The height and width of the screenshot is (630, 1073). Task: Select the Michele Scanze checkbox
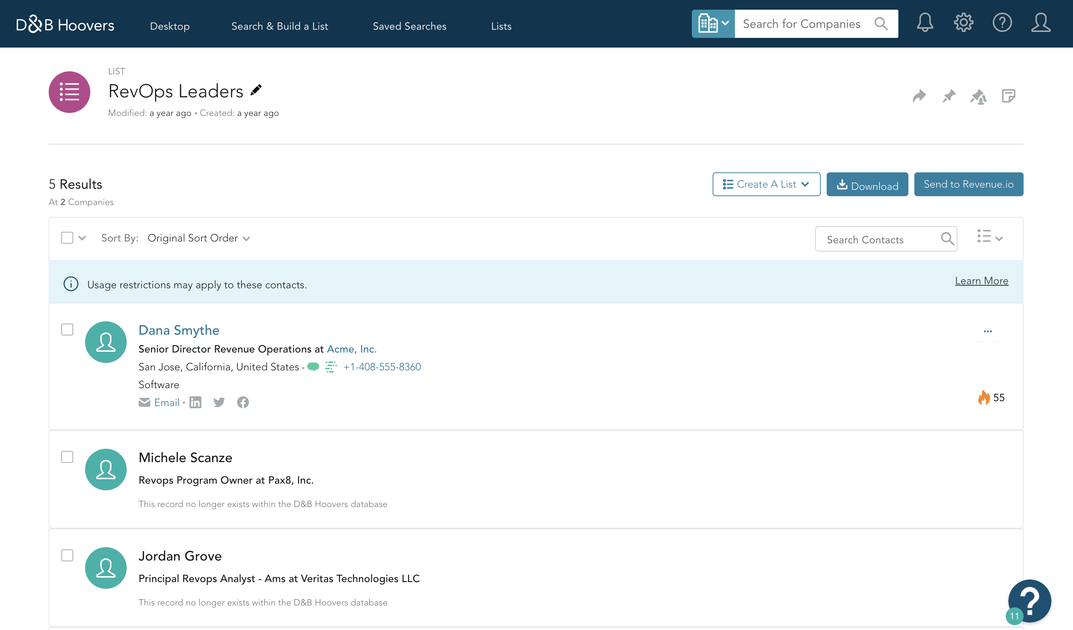coord(67,457)
